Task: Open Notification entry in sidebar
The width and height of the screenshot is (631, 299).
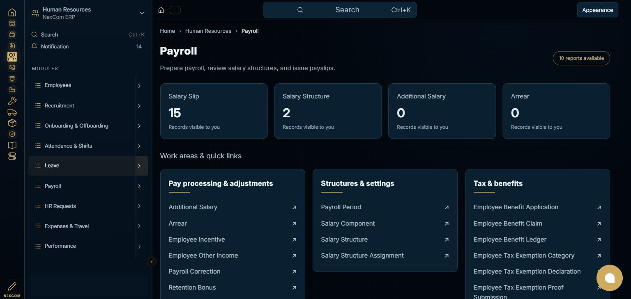Action: [88, 46]
